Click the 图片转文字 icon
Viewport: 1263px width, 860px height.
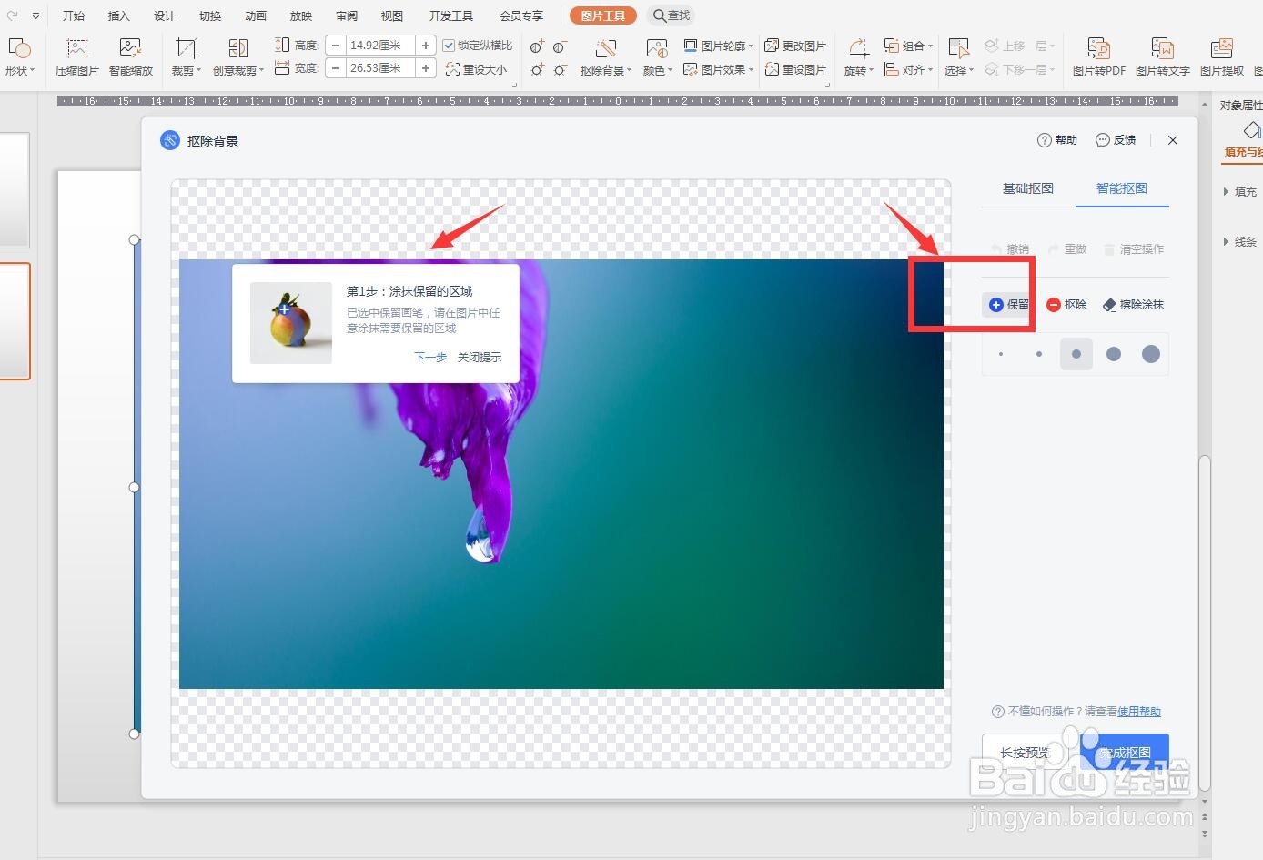coord(1162,49)
